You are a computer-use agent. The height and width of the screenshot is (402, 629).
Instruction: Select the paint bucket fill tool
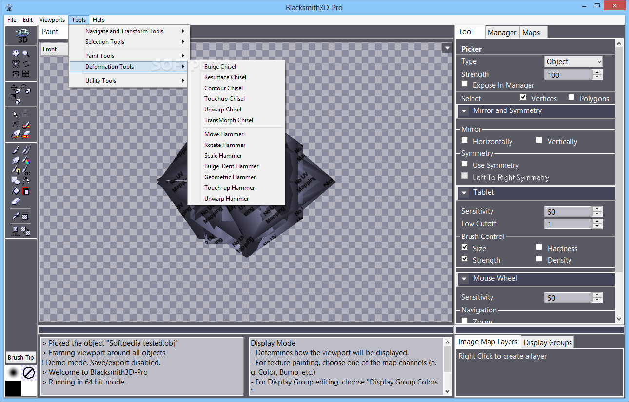tap(16, 191)
